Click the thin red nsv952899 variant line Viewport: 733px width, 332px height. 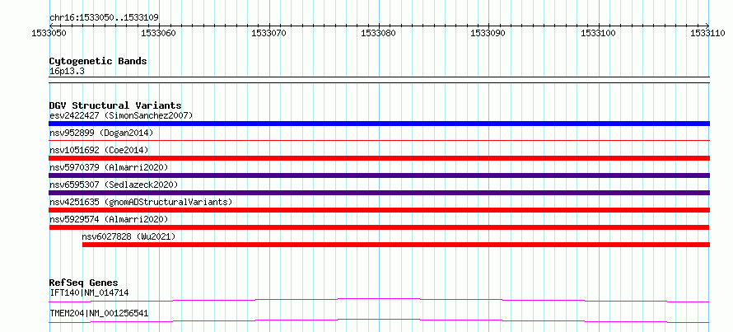pyautogui.click(x=380, y=140)
